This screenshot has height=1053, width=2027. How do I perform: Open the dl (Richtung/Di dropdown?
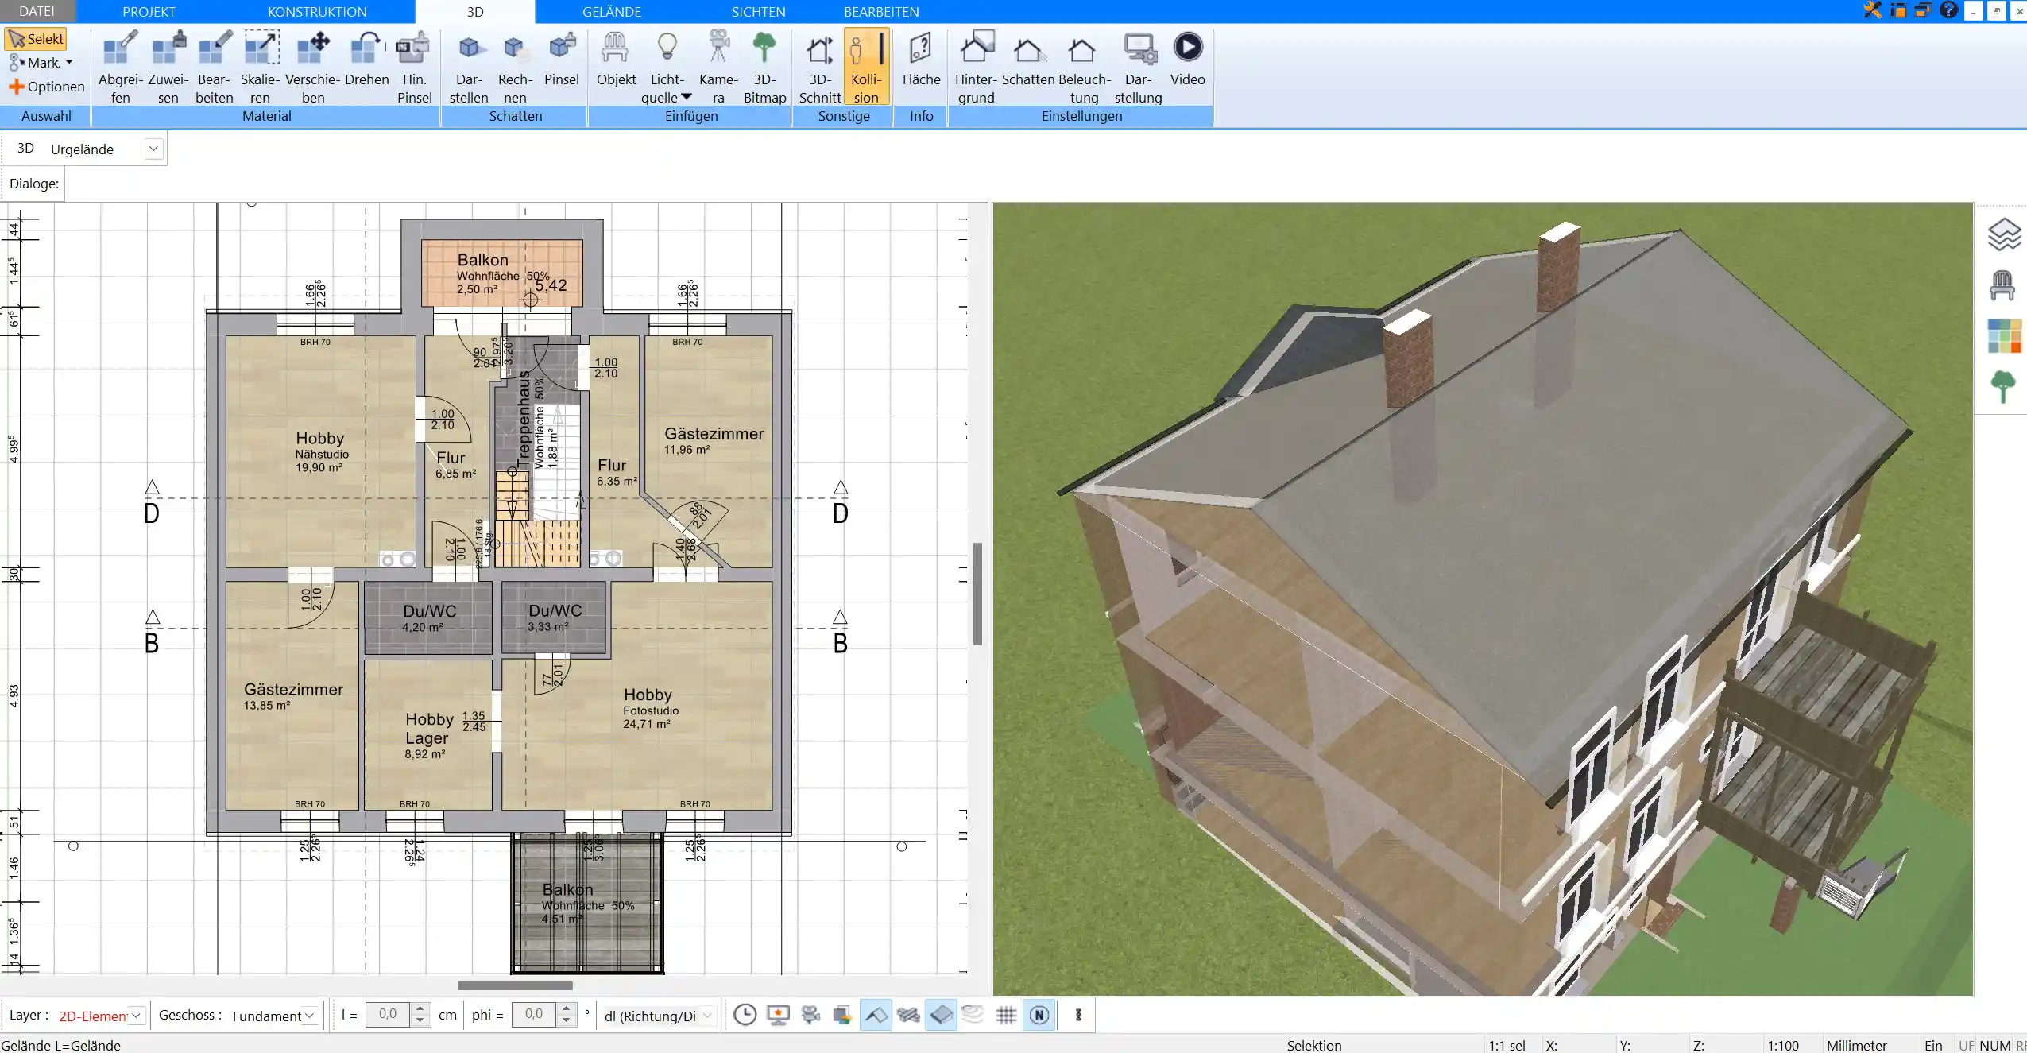pyautogui.click(x=707, y=1016)
